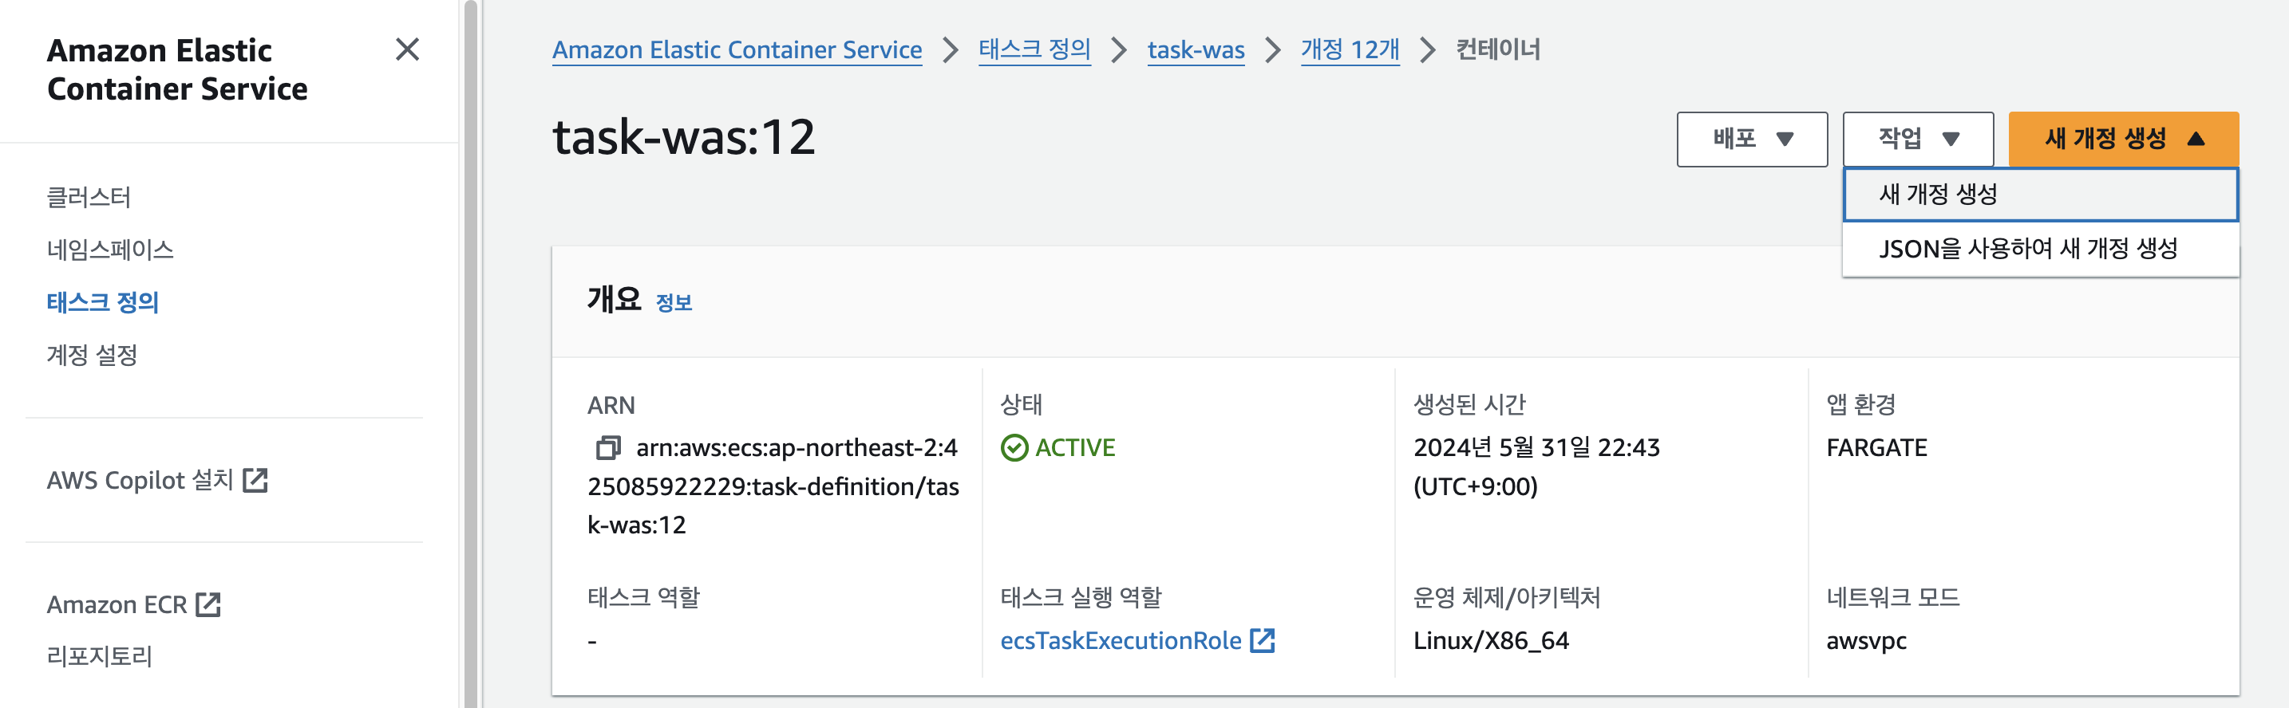Click the 생성된 시간 label
2289x708 pixels.
point(1469,404)
